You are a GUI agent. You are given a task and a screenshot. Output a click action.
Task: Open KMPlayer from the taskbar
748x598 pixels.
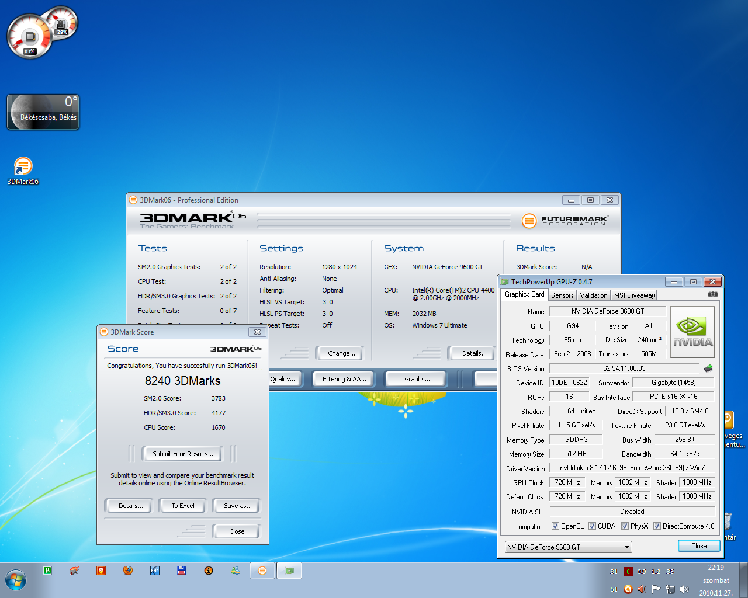pos(155,571)
